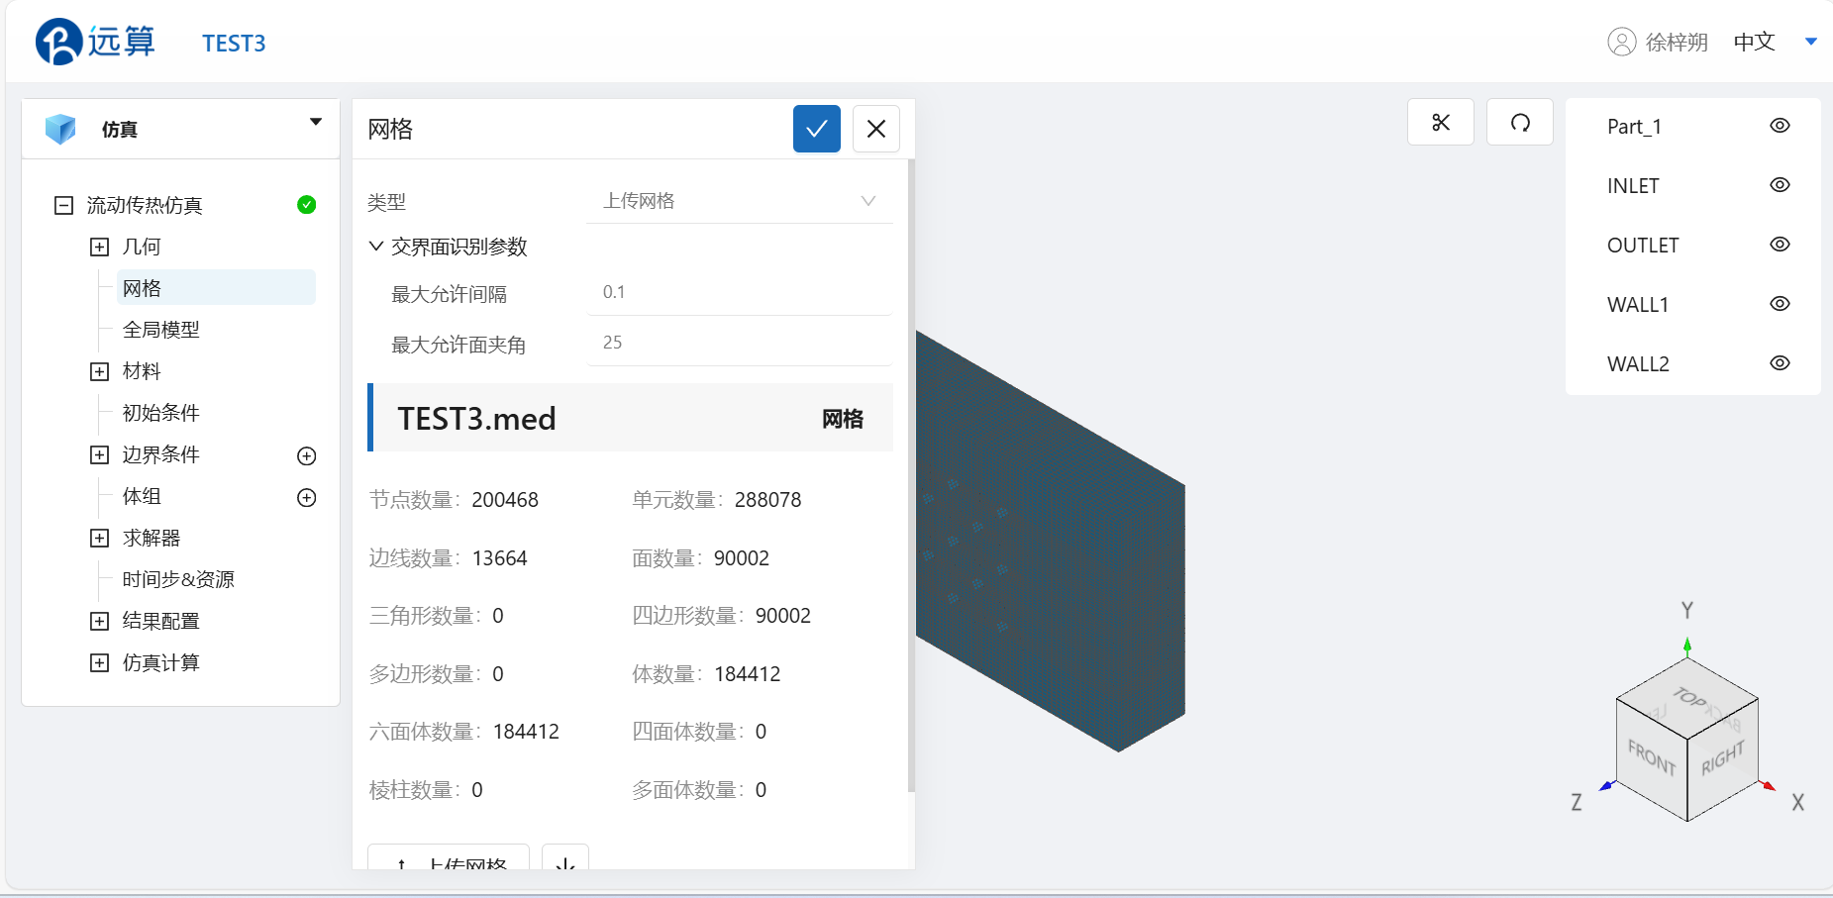Select 求解器 label in the tree
Image resolution: width=1833 pixels, height=898 pixels.
(152, 538)
